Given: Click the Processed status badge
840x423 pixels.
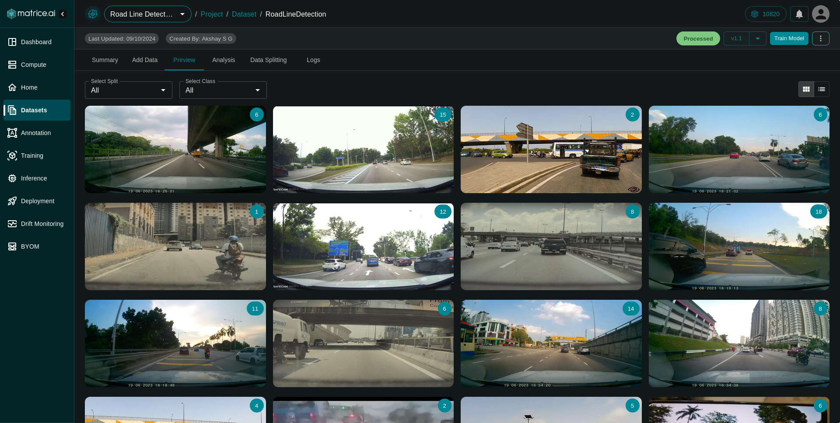Looking at the screenshot, I should coord(698,38).
